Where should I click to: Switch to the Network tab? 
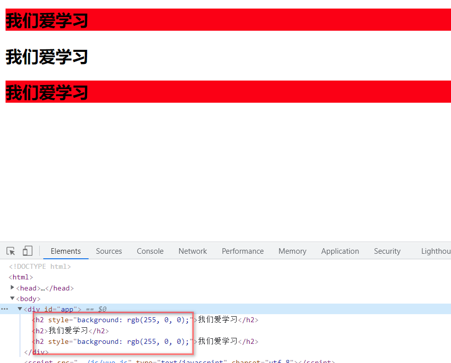pos(192,251)
